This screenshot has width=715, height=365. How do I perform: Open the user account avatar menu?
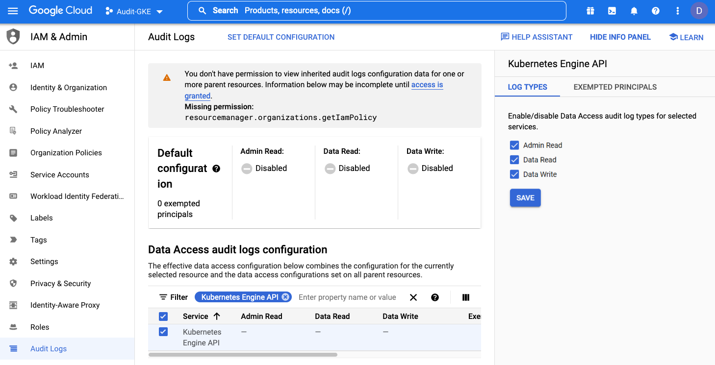(x=699, y=11)
